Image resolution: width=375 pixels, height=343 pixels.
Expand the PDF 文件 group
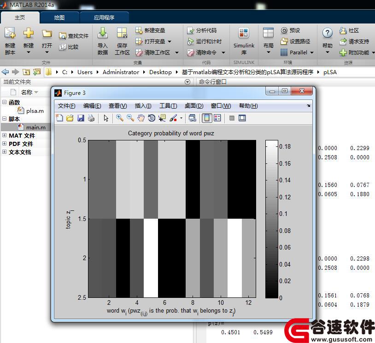point(4,143)
